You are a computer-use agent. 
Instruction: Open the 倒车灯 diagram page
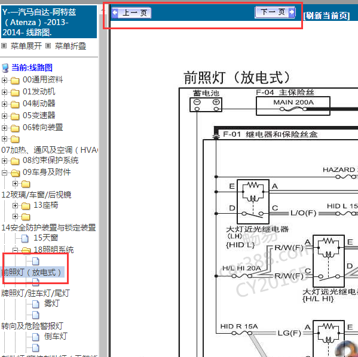pyautogui.click(x=56, y=336)
